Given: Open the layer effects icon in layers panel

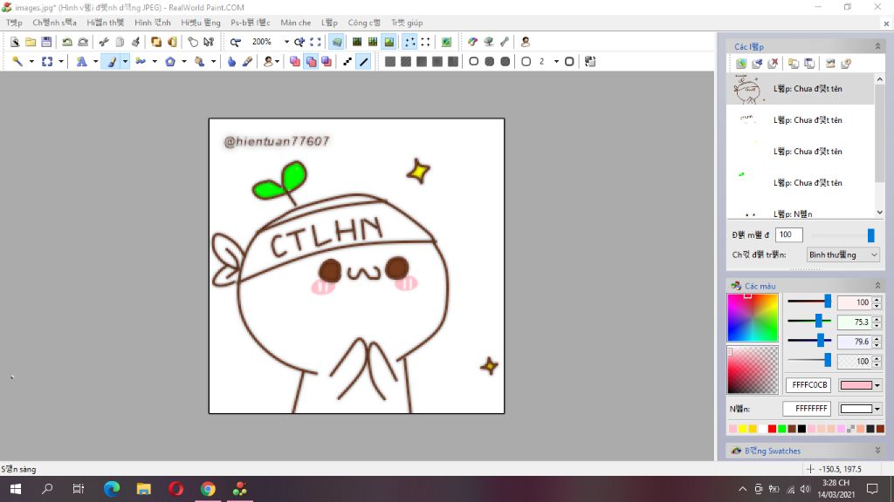Looking at the screenshot, I should tap(846, 64).
